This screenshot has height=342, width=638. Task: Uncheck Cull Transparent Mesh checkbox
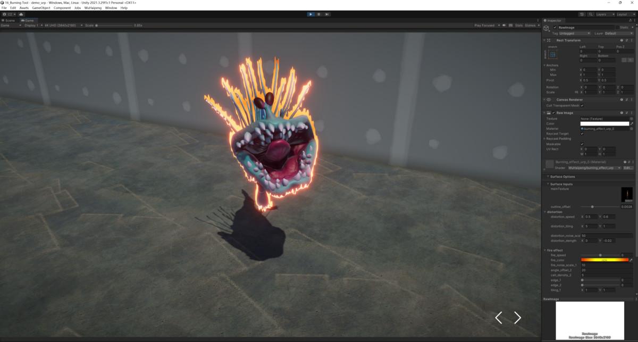pos(582,105)
